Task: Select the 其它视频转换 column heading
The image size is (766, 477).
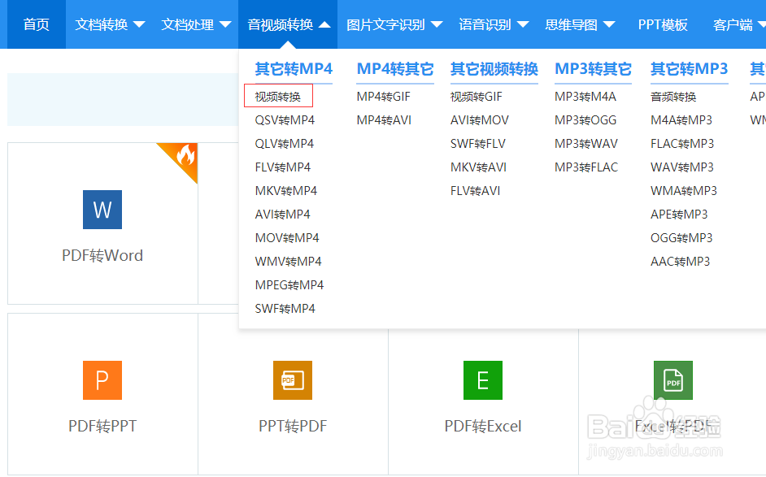Action: [494, 69]
